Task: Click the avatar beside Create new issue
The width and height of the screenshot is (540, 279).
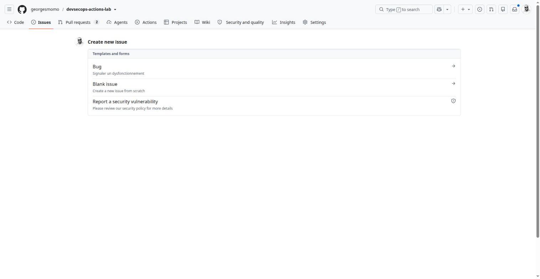Action: pos(80,42)
